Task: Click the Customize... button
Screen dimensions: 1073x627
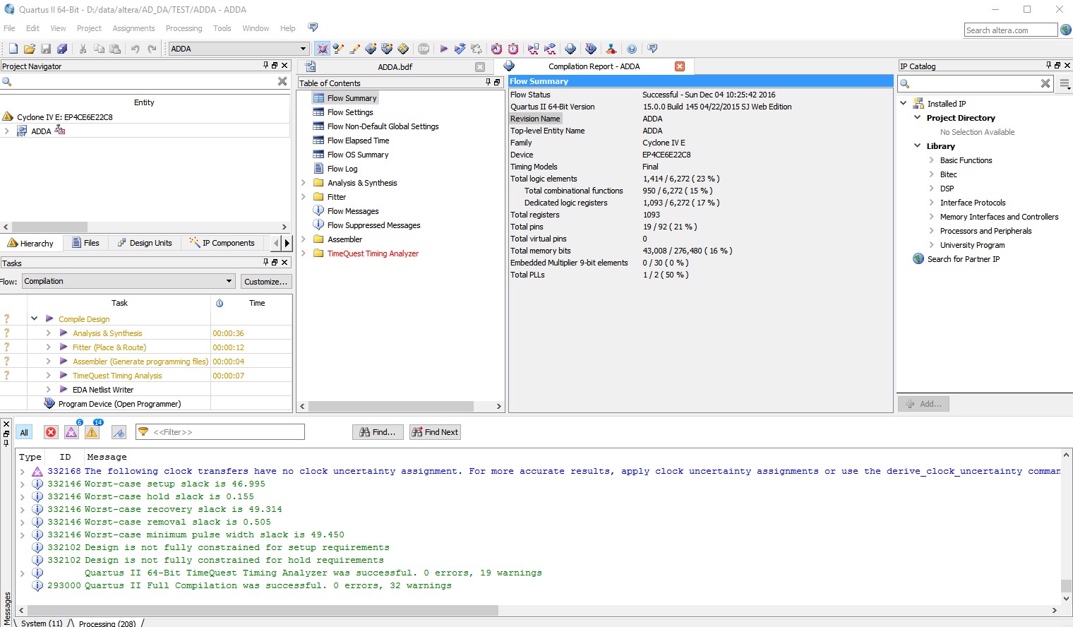Action: coord(266,281)
